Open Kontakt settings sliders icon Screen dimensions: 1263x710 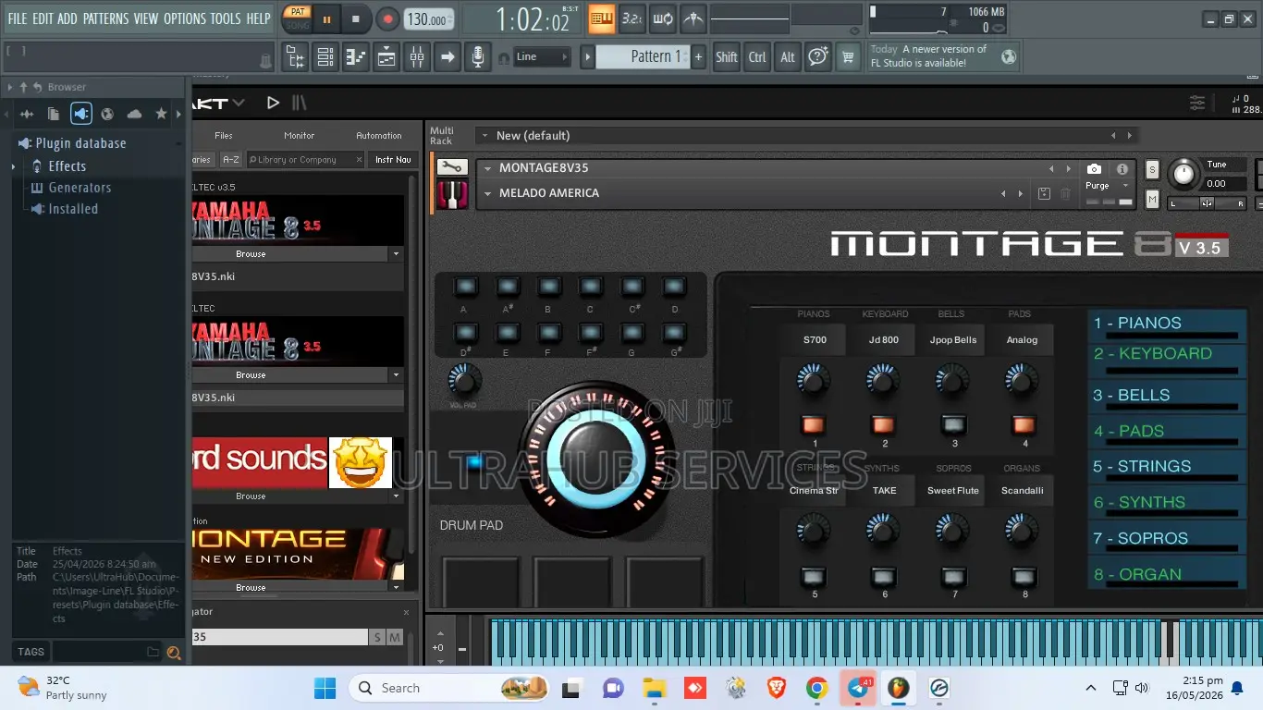(1197, 103)
